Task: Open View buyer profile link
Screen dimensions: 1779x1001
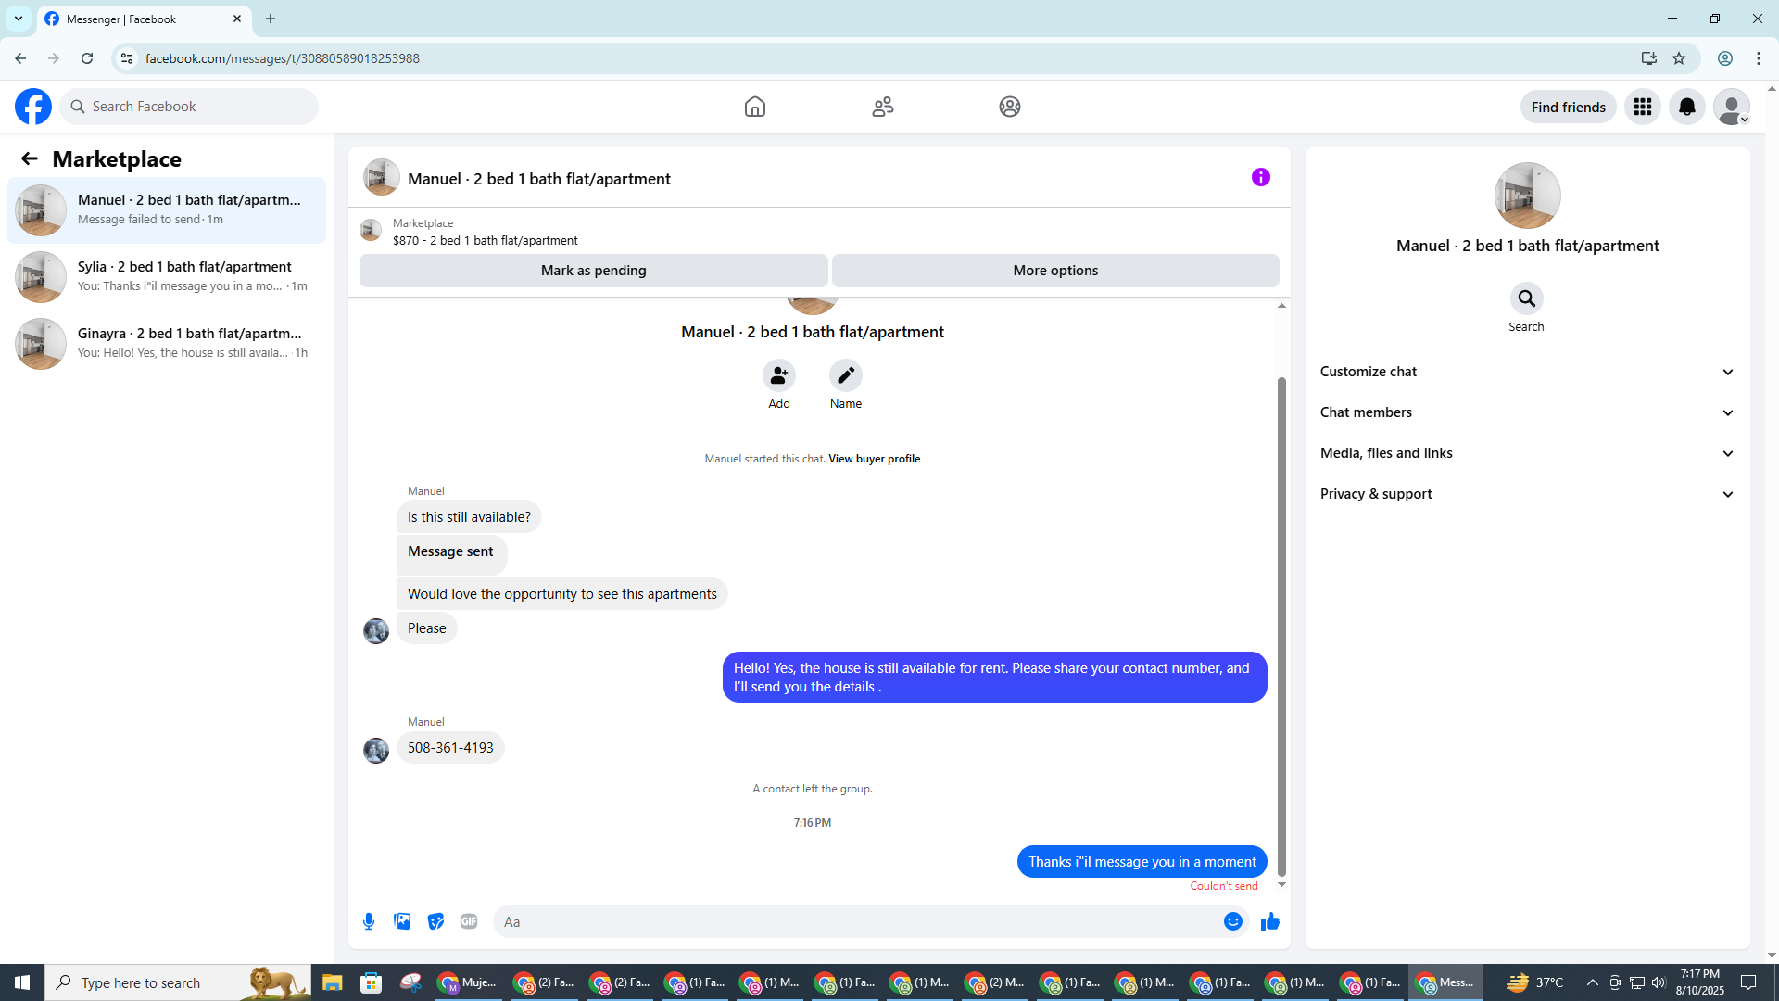Action: click(874, 459)
